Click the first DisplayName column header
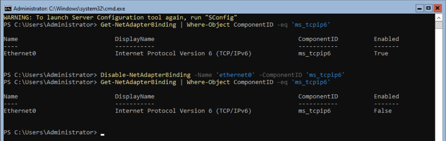The height and width of the screenshot is (141, 446). 134,39
